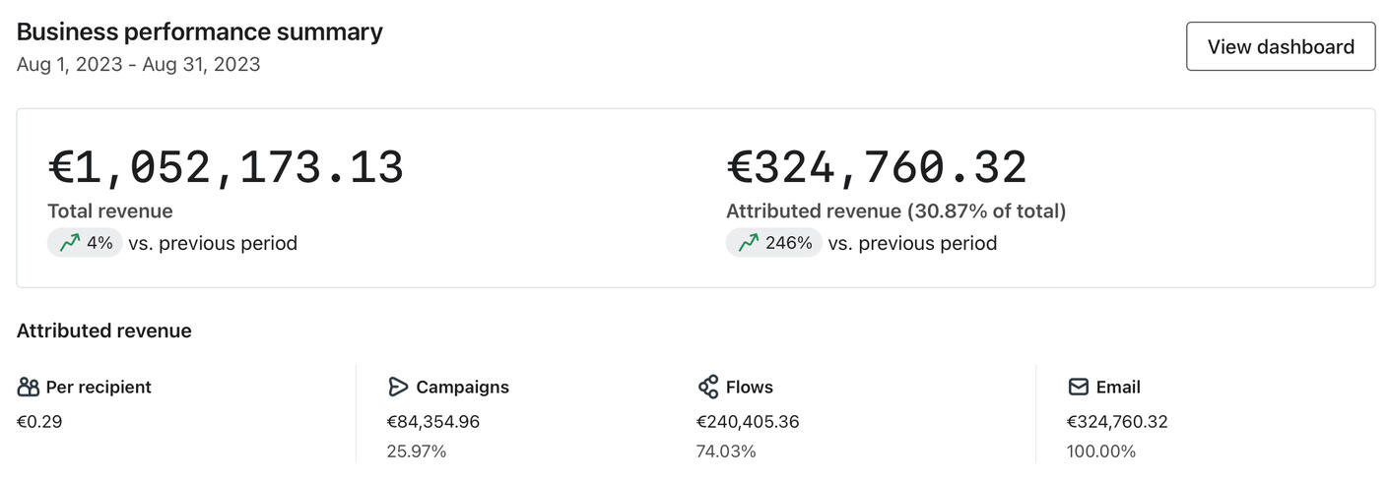1389x480 pixels.
Task: Click the Email envelope icon
Action: pyautogui.click(x=1078, y=387)
